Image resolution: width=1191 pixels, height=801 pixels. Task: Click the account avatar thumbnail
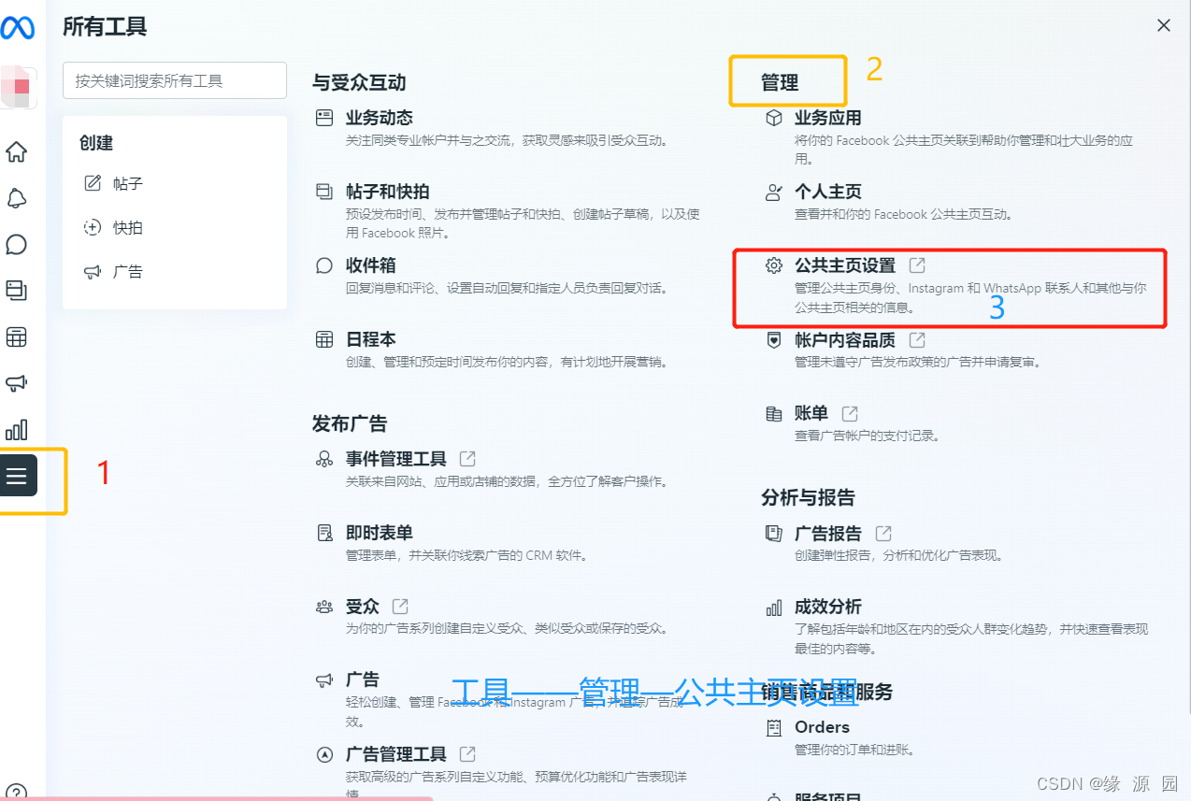point(19,88)
